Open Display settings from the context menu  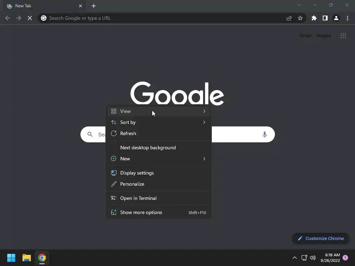pyautogui.click(x=158, y=173)
